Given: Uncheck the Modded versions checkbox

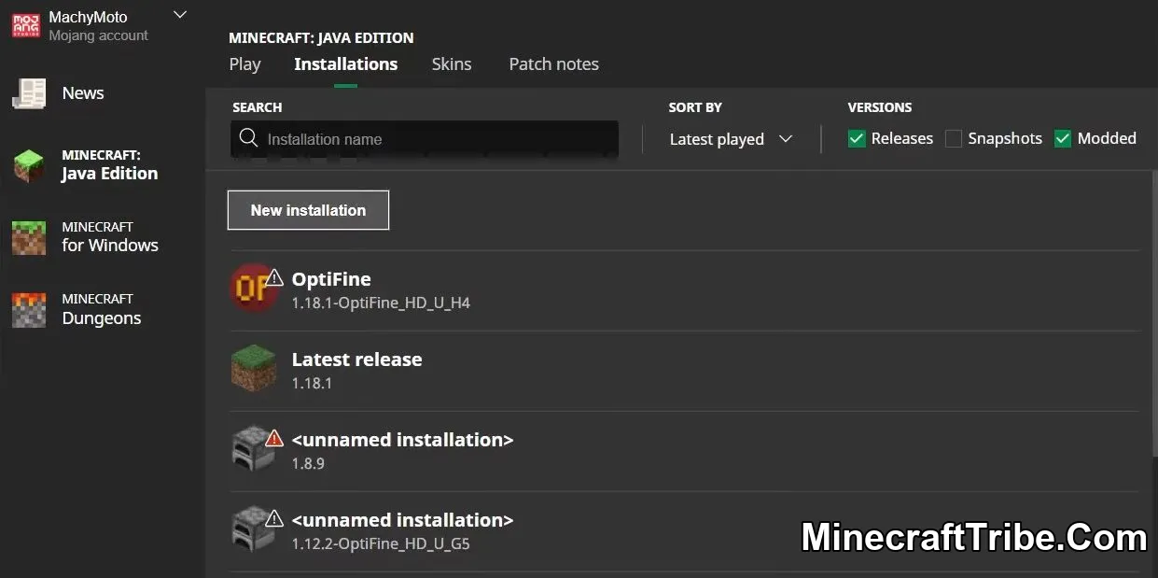Looking at the screenshot, I should click(1063, 138).
